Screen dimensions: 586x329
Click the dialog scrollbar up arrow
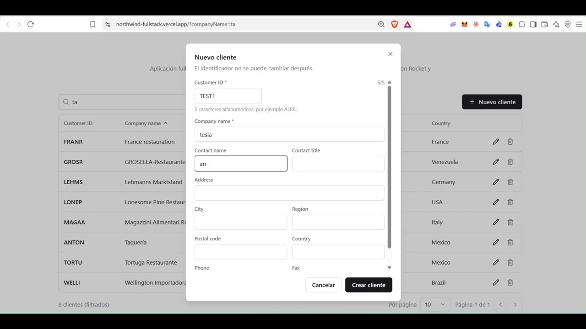pos(390,82)
